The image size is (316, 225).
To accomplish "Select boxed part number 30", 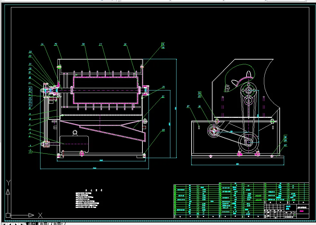I will 163,47.
